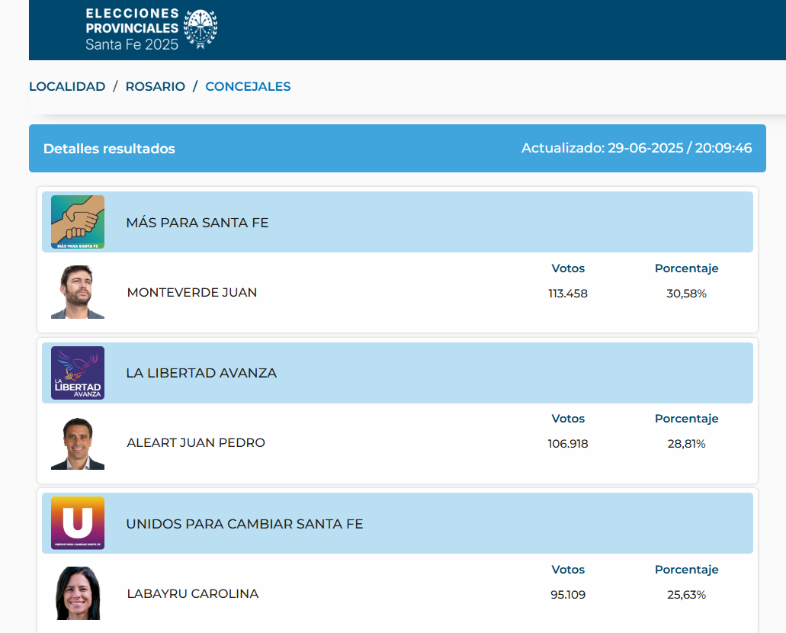Select candidate name ALEART JUAN PEDRO

[x=196, y=443]
